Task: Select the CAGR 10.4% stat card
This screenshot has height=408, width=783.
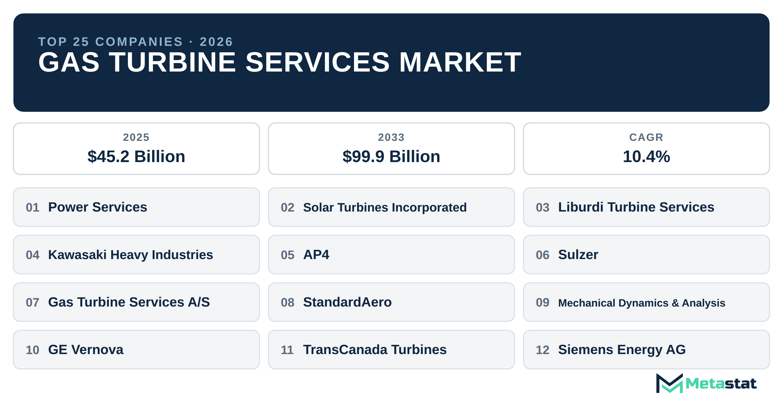Action: 646,149
